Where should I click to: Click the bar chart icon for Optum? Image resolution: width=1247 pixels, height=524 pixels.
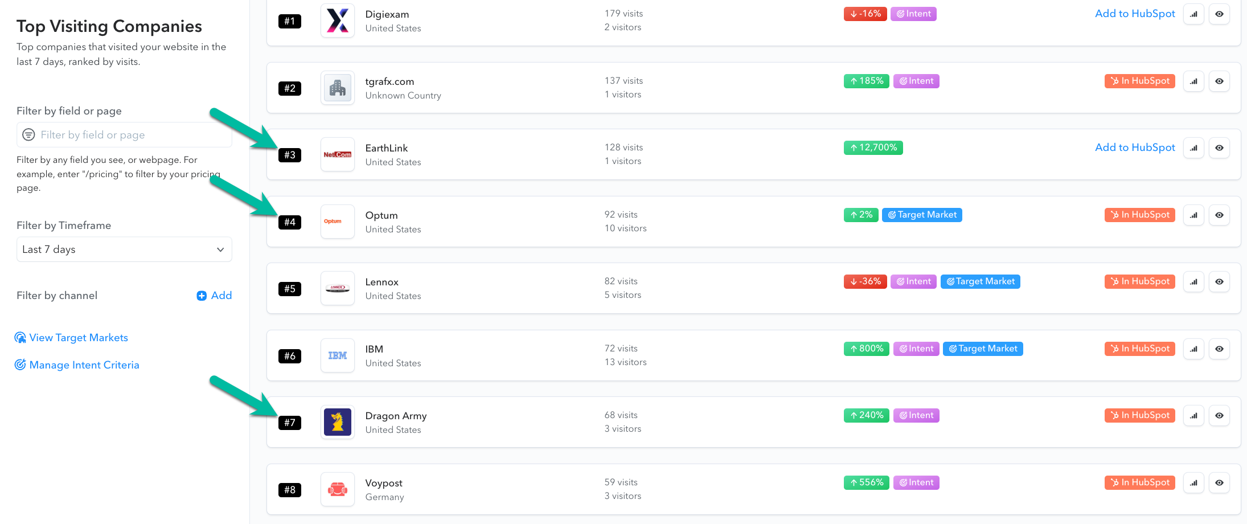(1193, 215)
